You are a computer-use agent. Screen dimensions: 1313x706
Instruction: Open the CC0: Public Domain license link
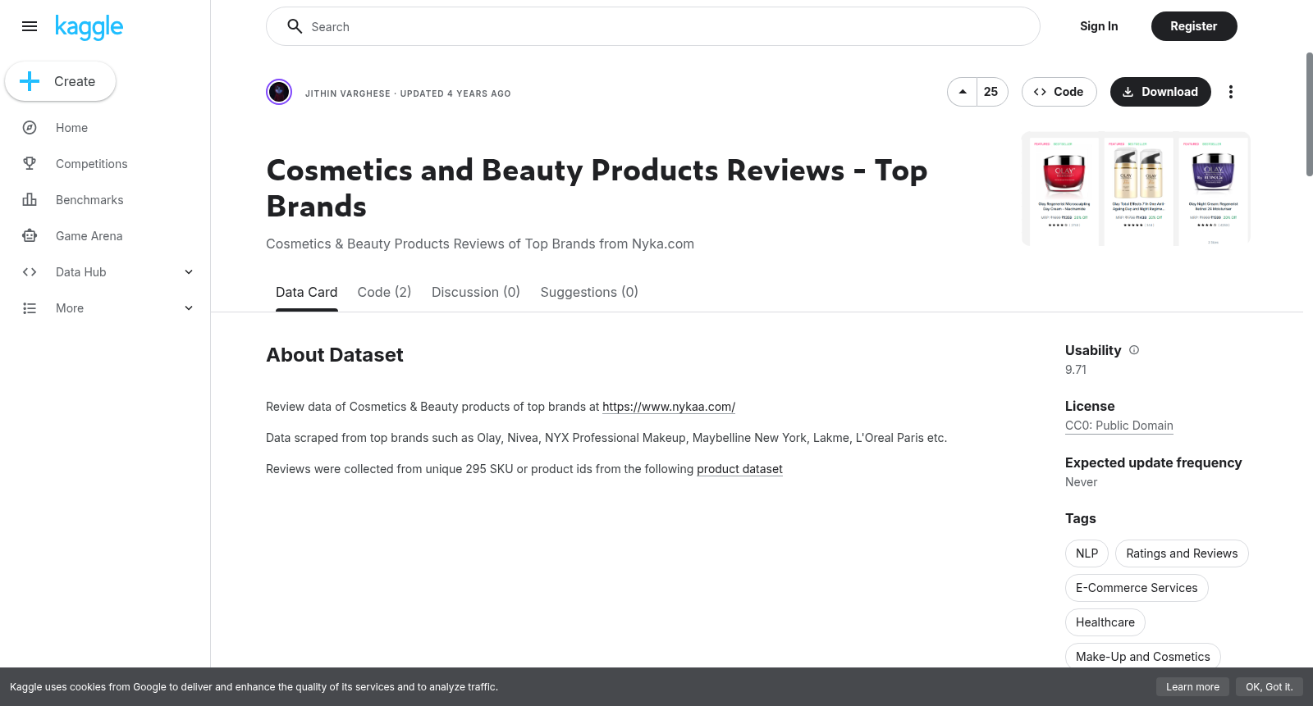coord(1119,426)
